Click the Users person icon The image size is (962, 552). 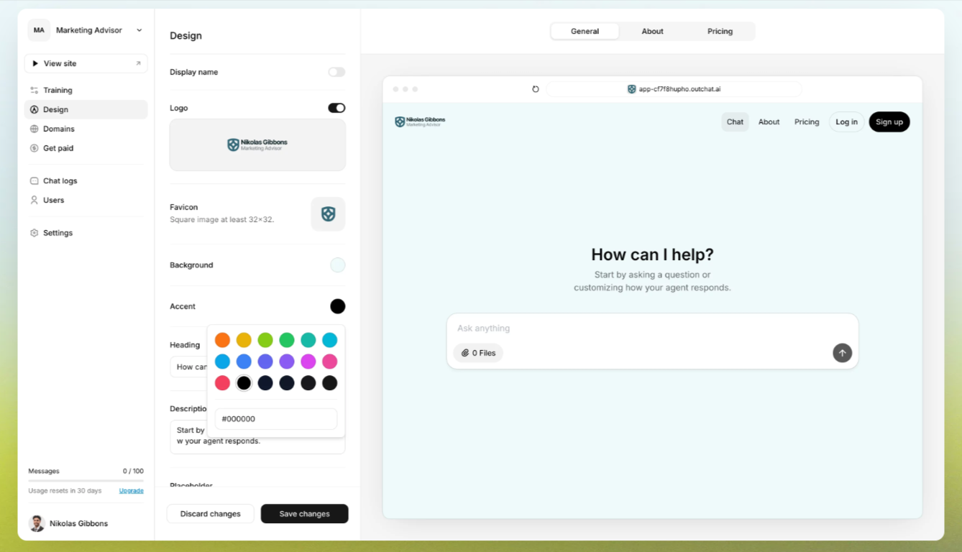pyautogui.click(x=34, y=200)
